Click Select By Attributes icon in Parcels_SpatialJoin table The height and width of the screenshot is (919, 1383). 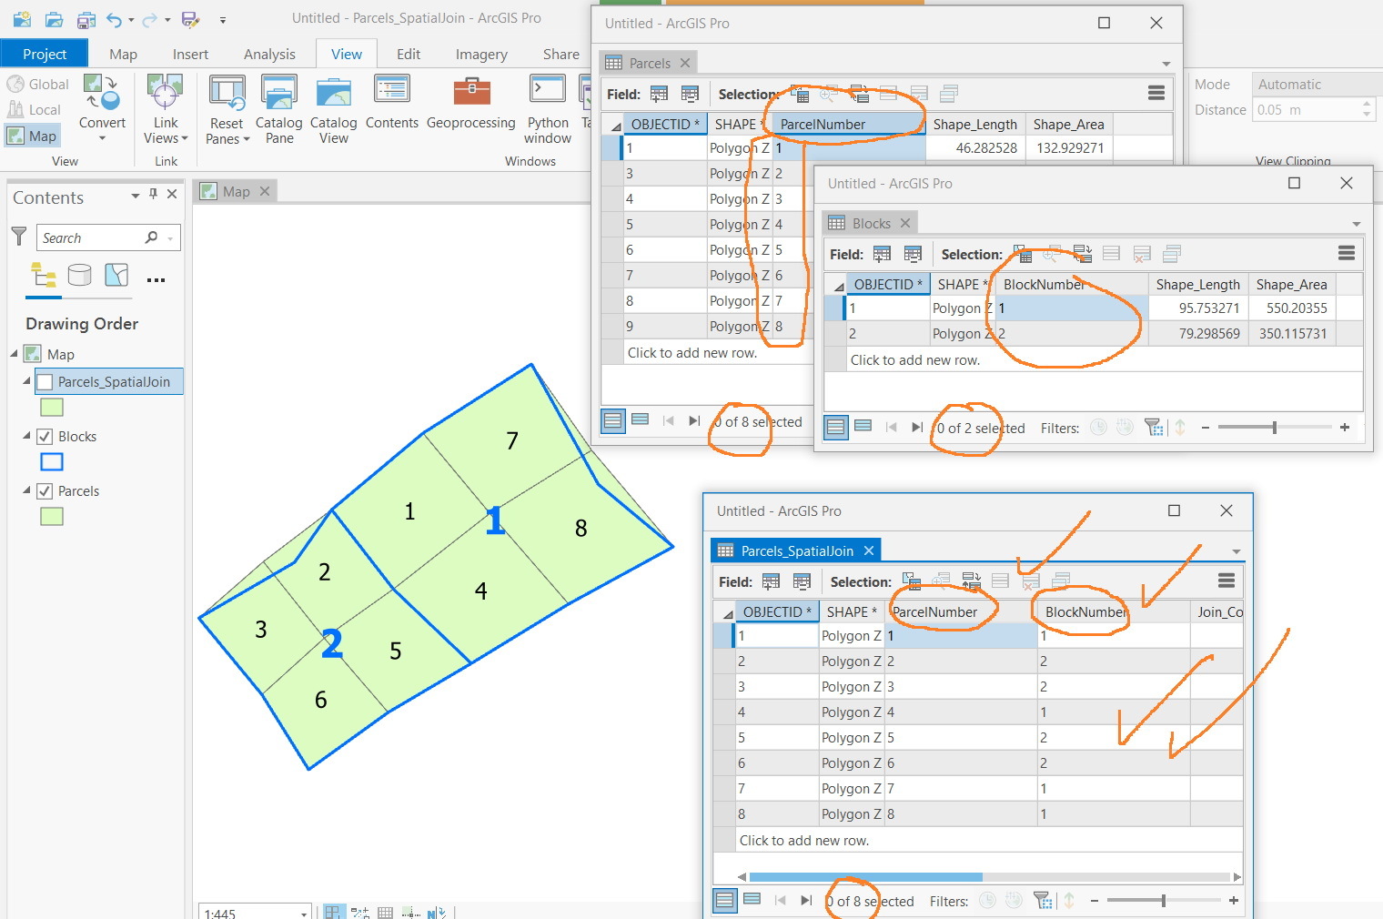tap(911, 581)
